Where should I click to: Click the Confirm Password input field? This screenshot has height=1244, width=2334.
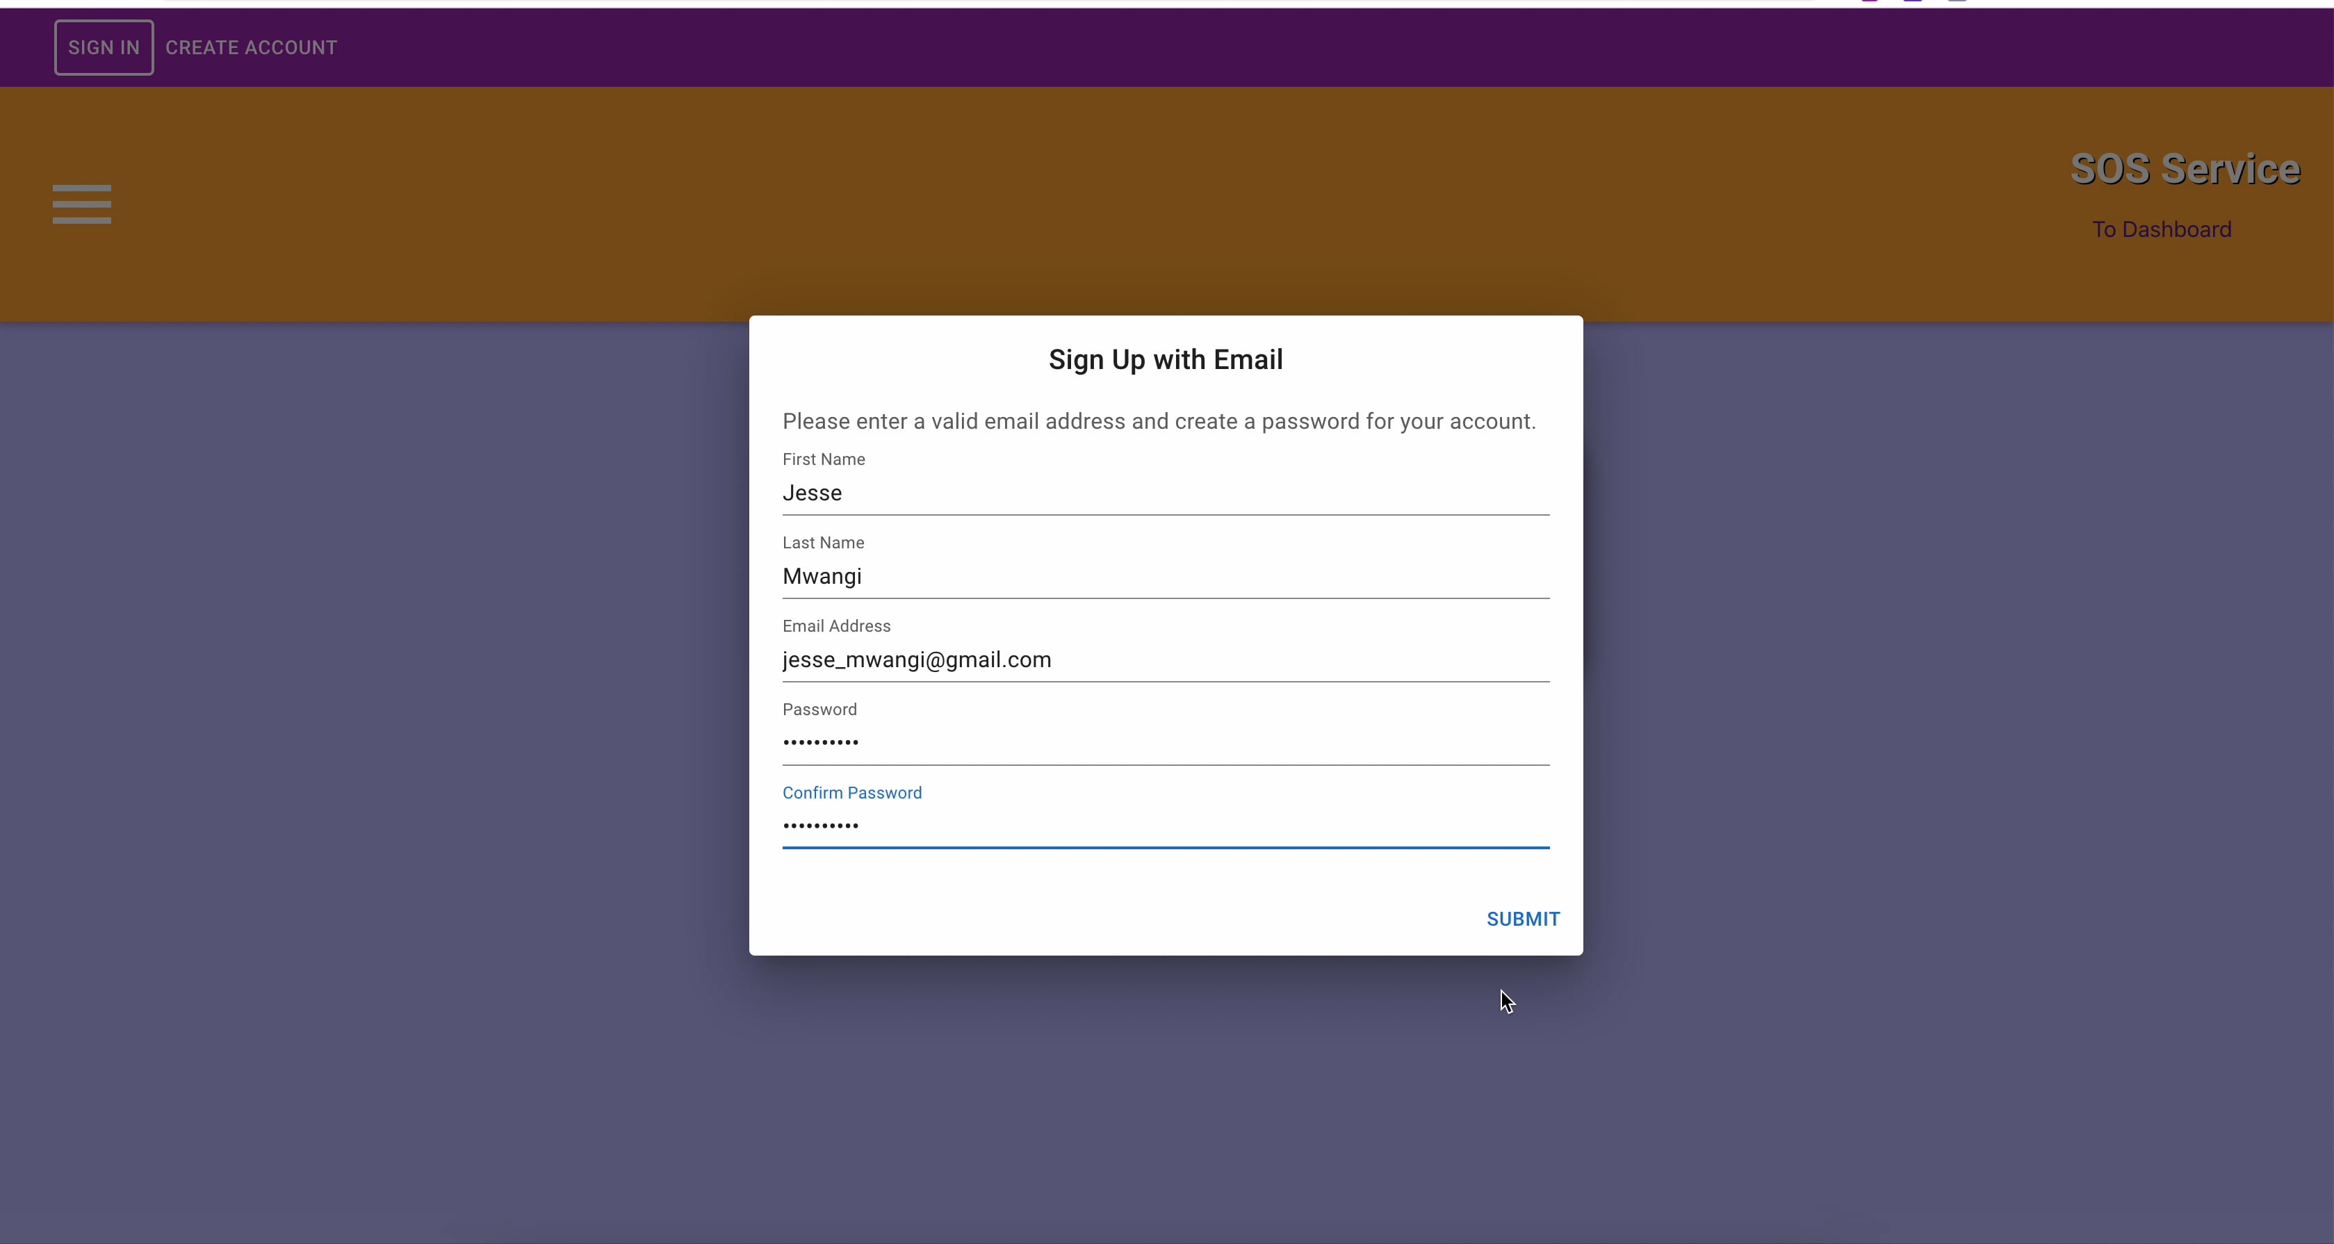point(1165,826)
